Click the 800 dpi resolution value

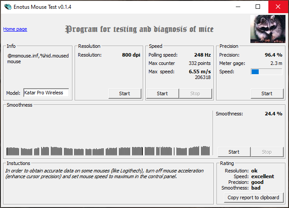pyautogui.click(x=131, y=55)
